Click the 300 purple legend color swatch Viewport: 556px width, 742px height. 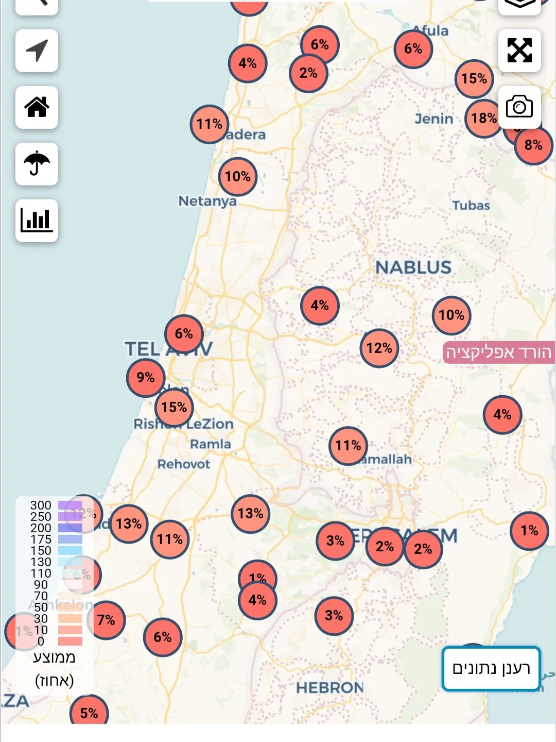click(70, 505)
